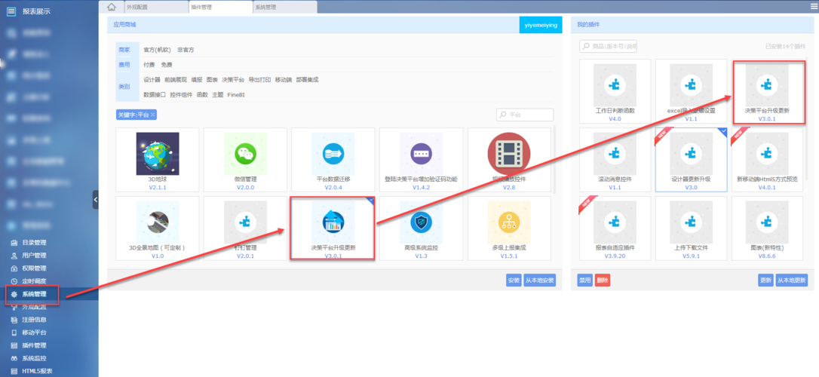Open 目录管理 in the sidebar
Image resolution: width=819 pixels, height=377 pixels.
click(x=35, y=243)
